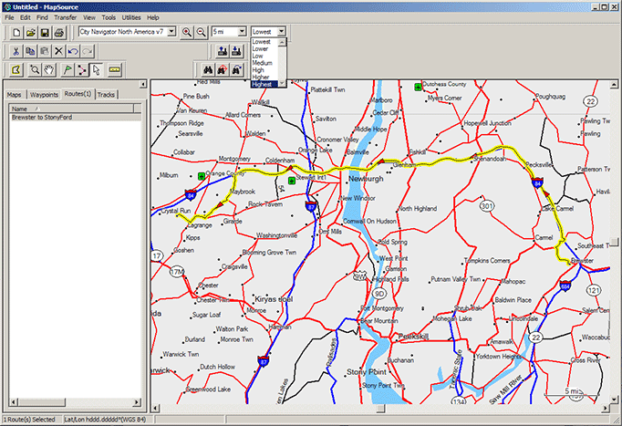This screenshot has width=622, height=426.
Task: Open the Find menu
Action: coord(42,17)
